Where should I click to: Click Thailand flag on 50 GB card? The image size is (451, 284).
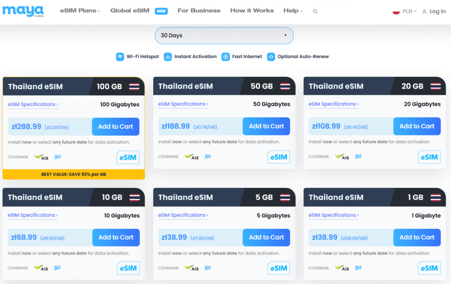pyautogui.click(x=285, y=86)
